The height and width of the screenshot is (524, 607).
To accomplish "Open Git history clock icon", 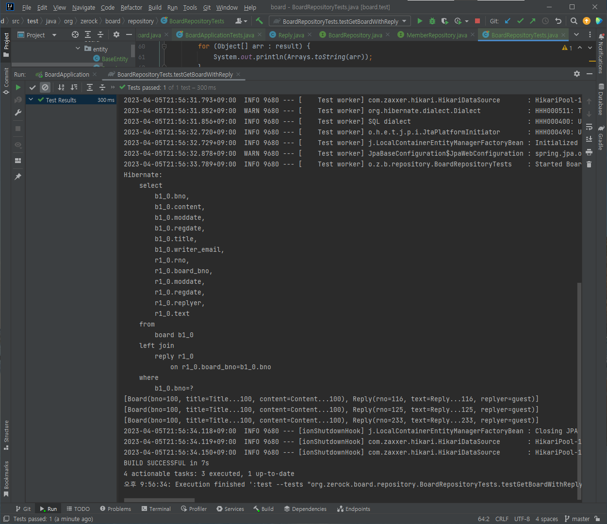I will 545,21.
